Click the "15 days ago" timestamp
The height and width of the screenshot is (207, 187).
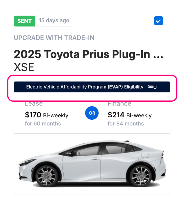coord(54,21)
